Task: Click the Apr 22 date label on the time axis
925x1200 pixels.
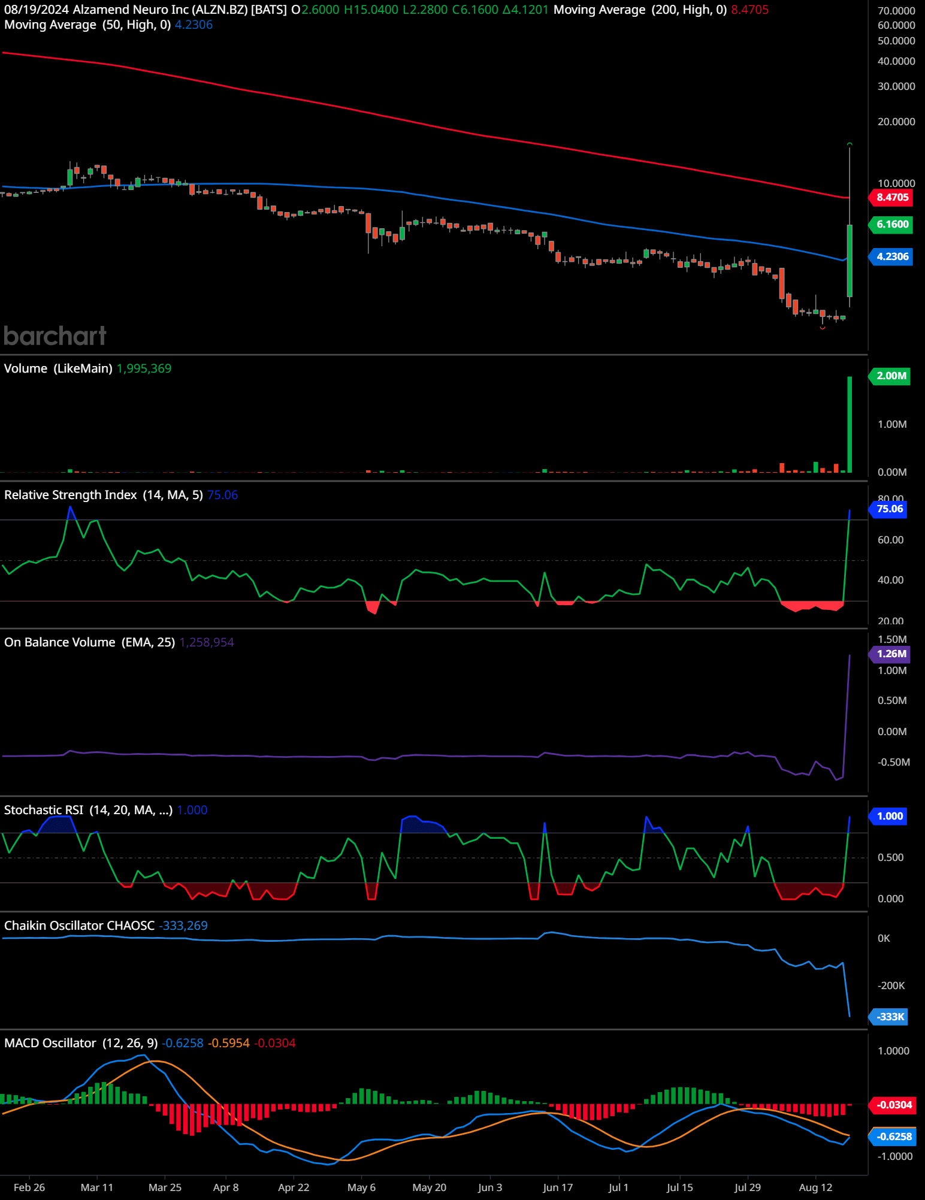Action: pyautogui.click(x=294, y=1187)
